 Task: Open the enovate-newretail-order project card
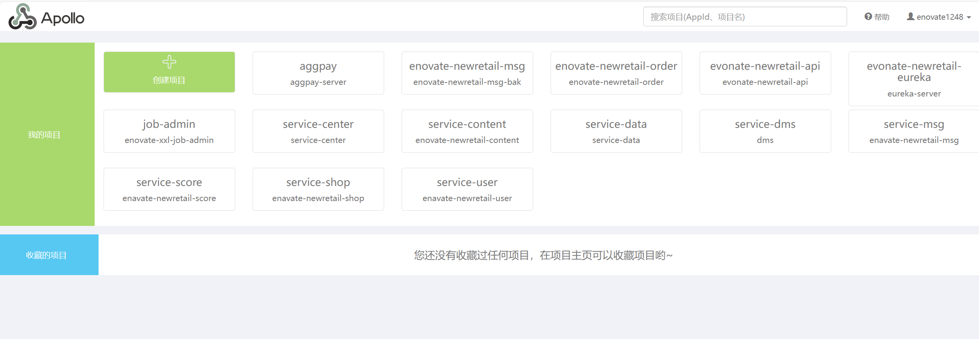click(616, 73)
